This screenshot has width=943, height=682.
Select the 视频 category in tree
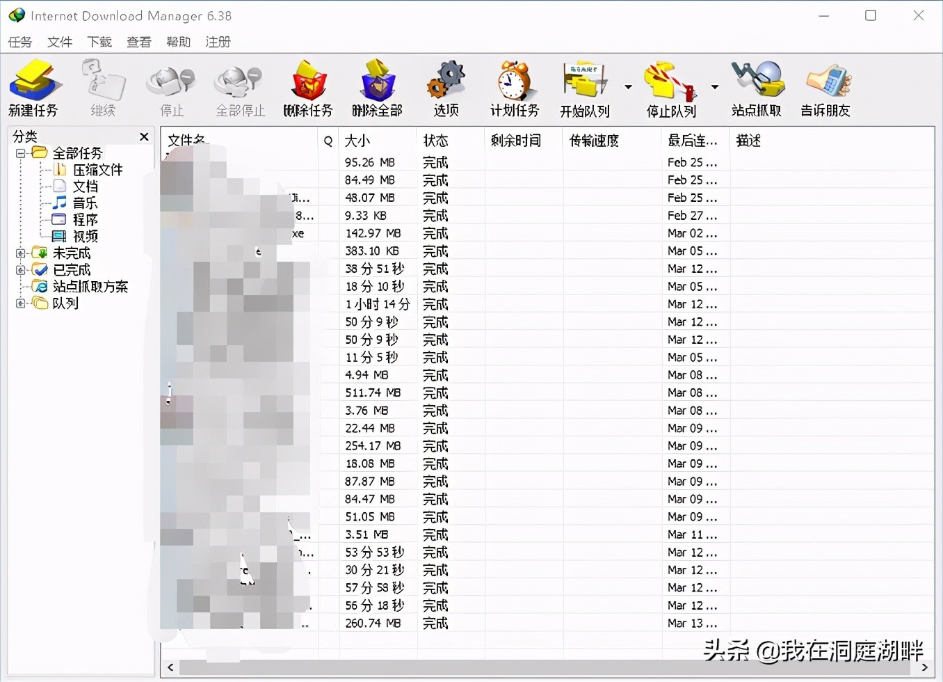85,237
